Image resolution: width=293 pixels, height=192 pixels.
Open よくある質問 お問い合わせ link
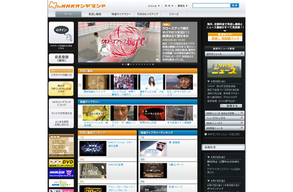61,123
